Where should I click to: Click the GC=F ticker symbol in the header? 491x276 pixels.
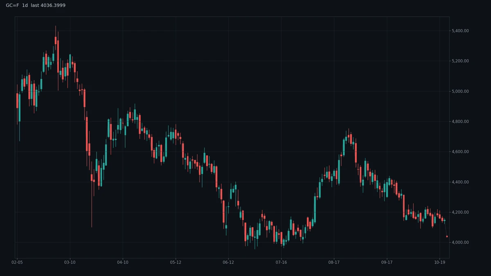click(12, 5)
